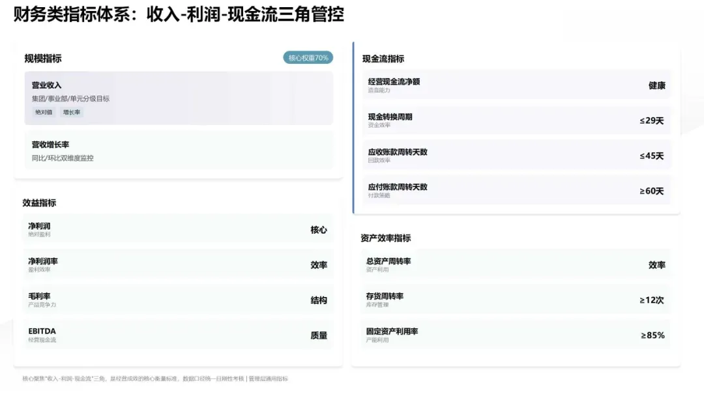Click the 效益指标 section heading
This screenshot has height=396, width=704.
[x=39, y=203]
